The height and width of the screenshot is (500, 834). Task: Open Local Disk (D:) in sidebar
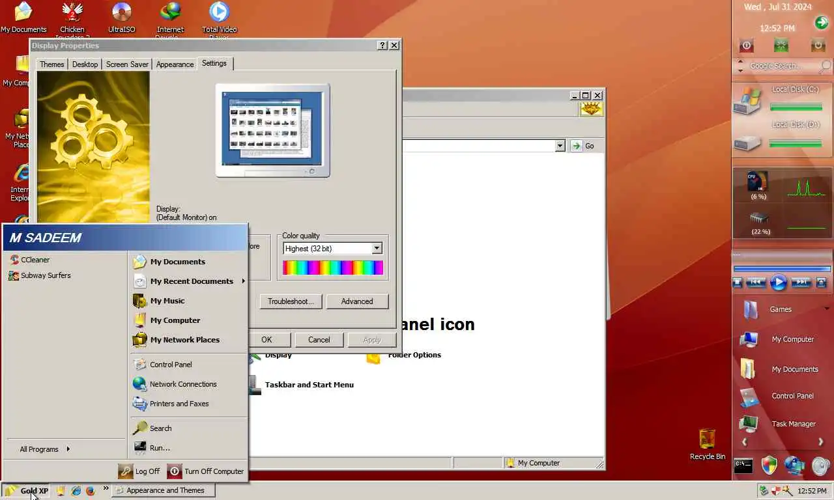click(x=782, y=135)
